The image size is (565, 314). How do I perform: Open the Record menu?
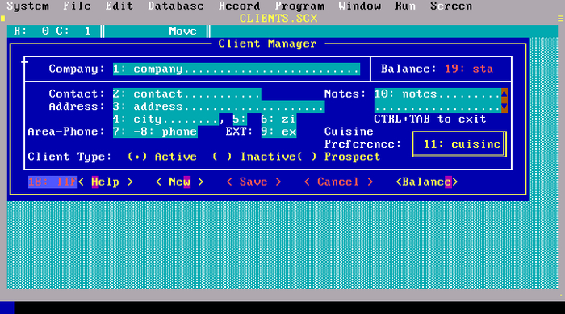coord(239,6)
